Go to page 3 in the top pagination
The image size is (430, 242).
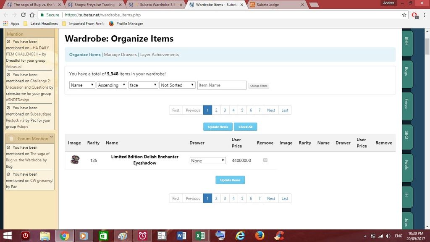(225, 110)
